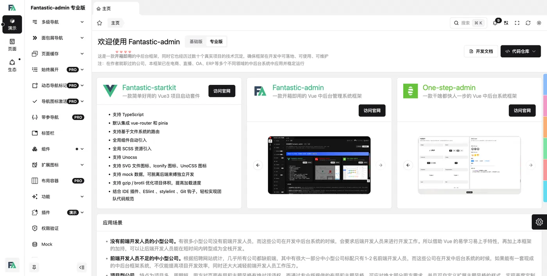Image resolution: width=547 pixels, height=276 pixels.
Task: Expand the 页面缓存 menu
Action: (58, 54)
